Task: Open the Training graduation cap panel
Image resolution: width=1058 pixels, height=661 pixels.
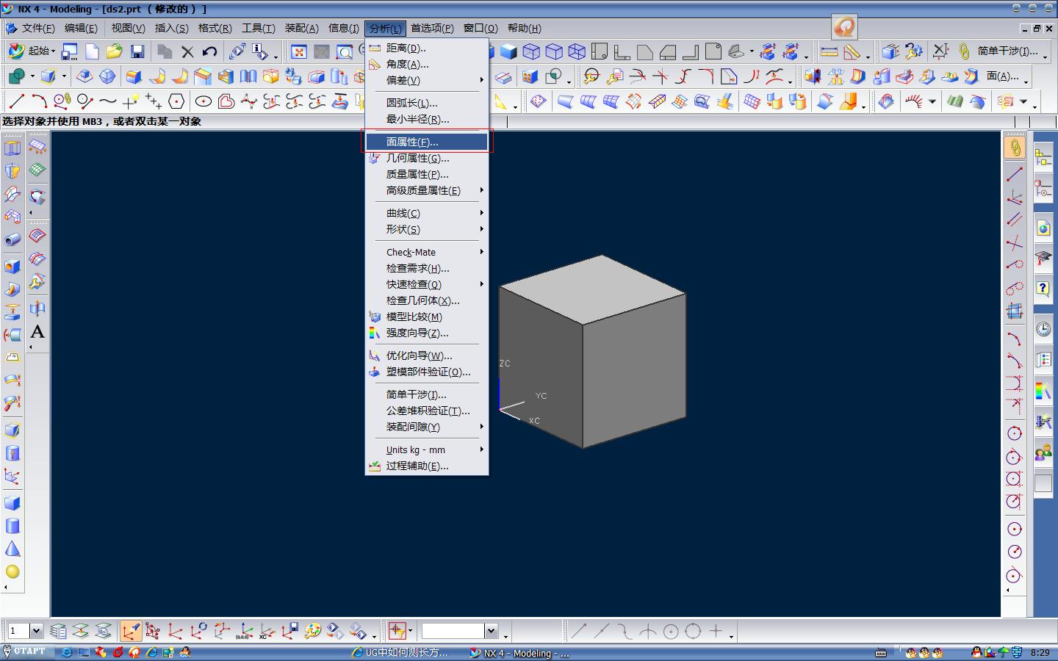Action: pyautogui.click(x=1043, y=258)
